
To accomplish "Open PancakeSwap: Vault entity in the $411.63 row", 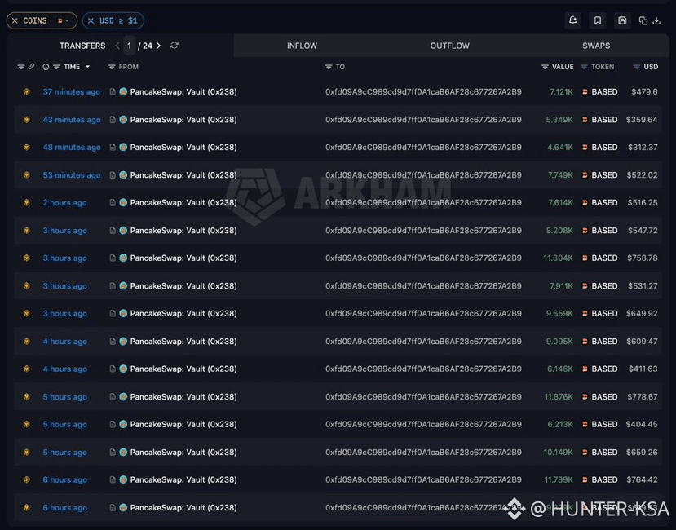I will tap(183, 369).
